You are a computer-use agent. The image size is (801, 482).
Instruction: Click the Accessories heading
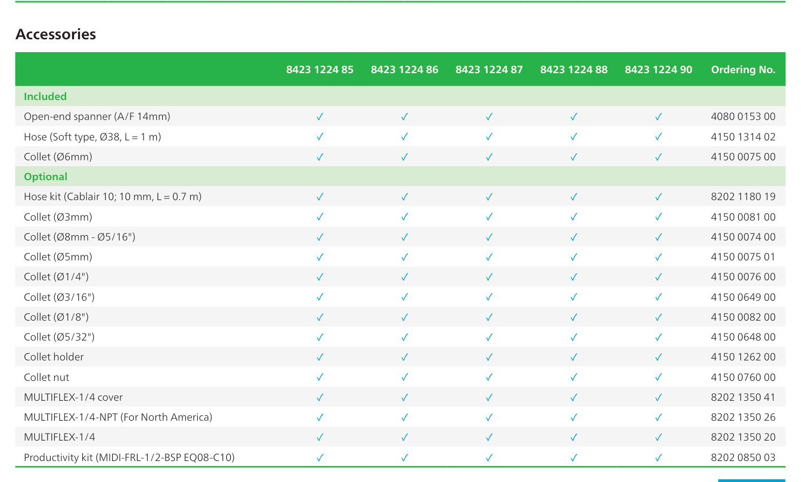click(x=56, y=34)
